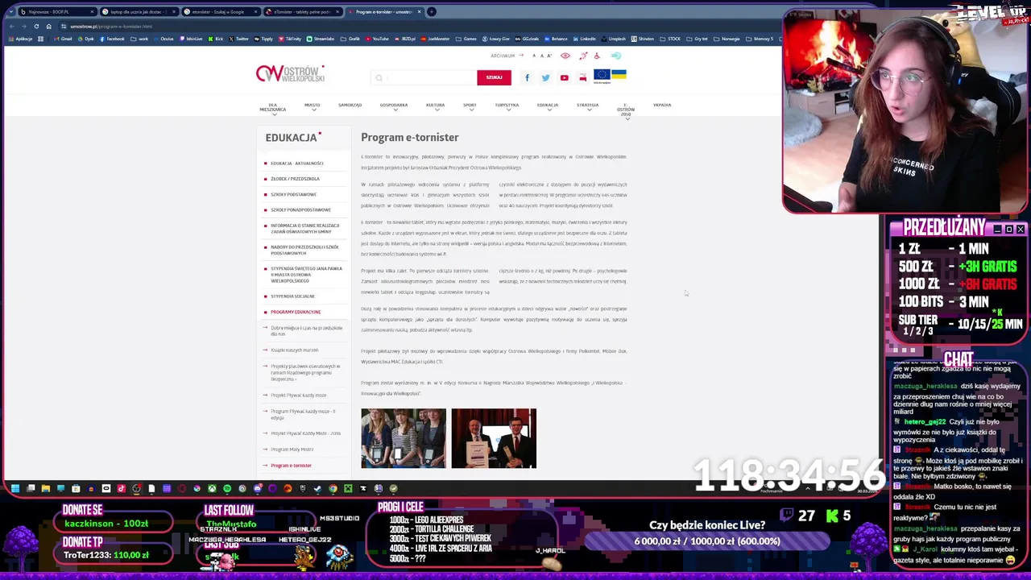
Task: Open Google Chrome from the taskbar
Action: [x=333, y=488]
